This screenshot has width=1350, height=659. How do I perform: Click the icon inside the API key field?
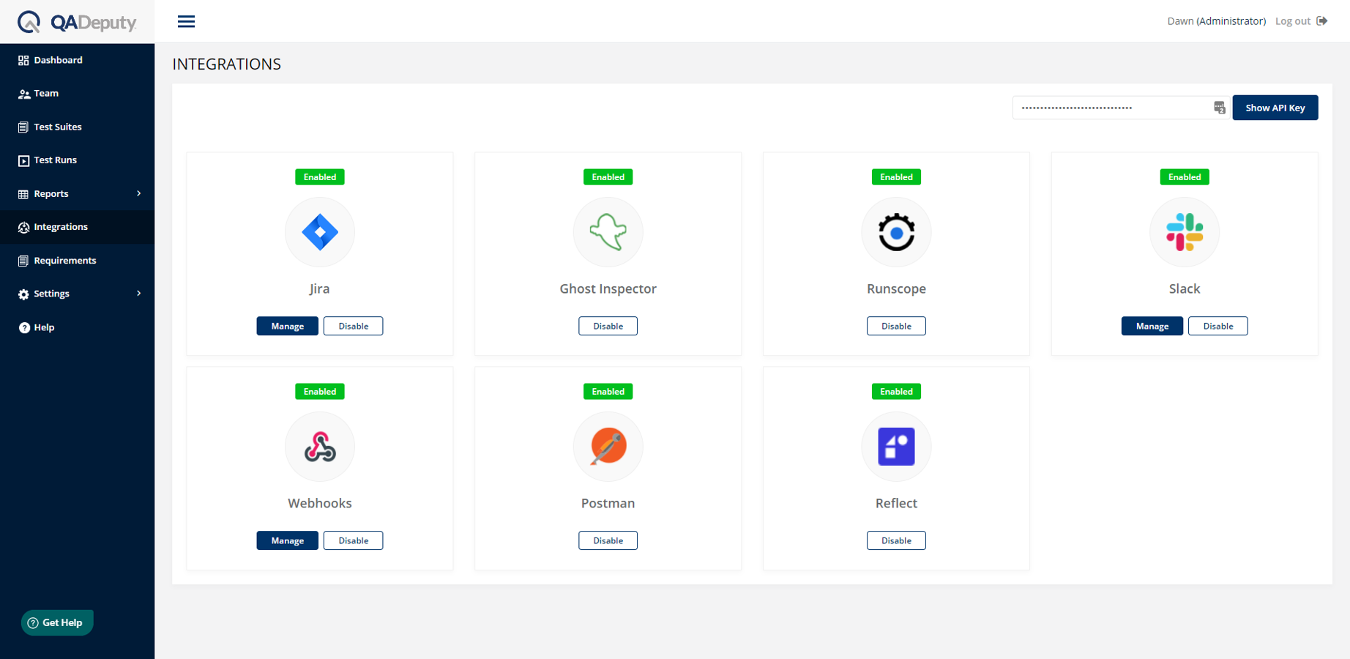tap(1219, 108)
